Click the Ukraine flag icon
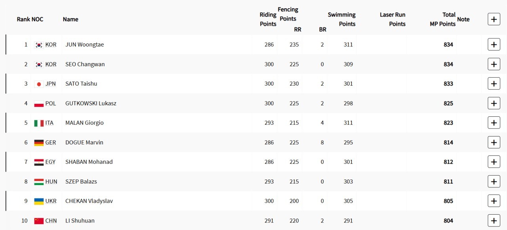 tap(39, 201)
